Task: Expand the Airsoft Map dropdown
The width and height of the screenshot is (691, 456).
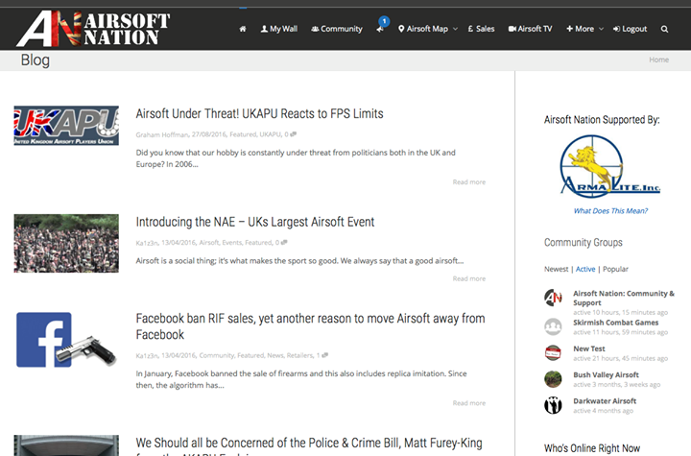Action: coord(428,29)
